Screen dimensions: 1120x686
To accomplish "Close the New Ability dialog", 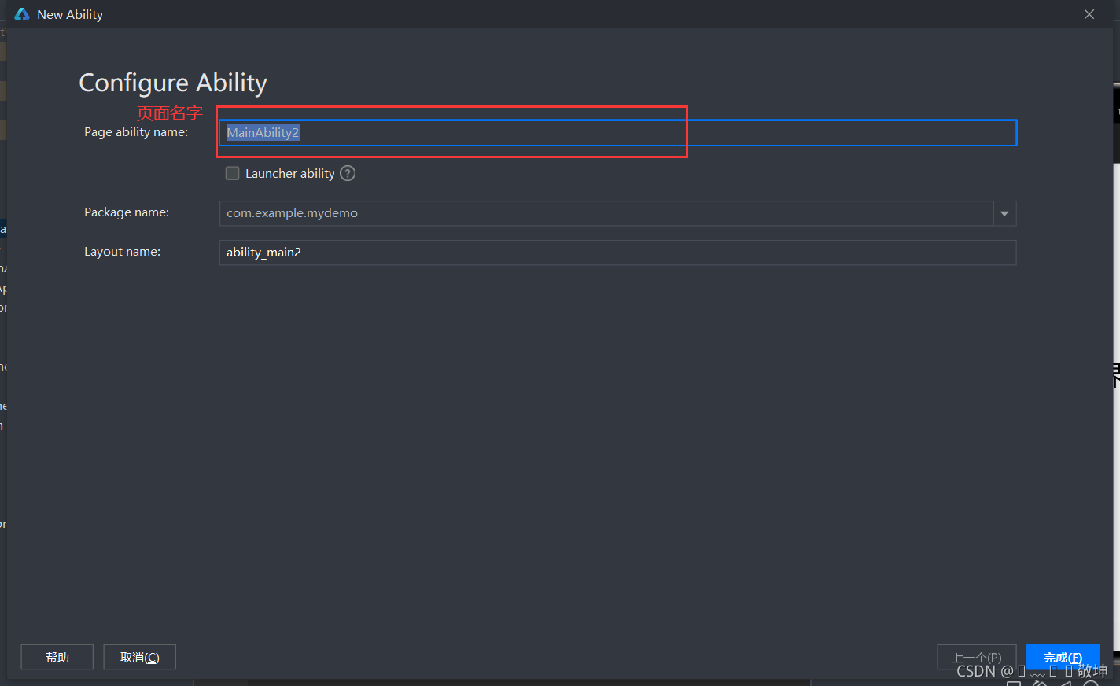I will tap(1089, 14).
